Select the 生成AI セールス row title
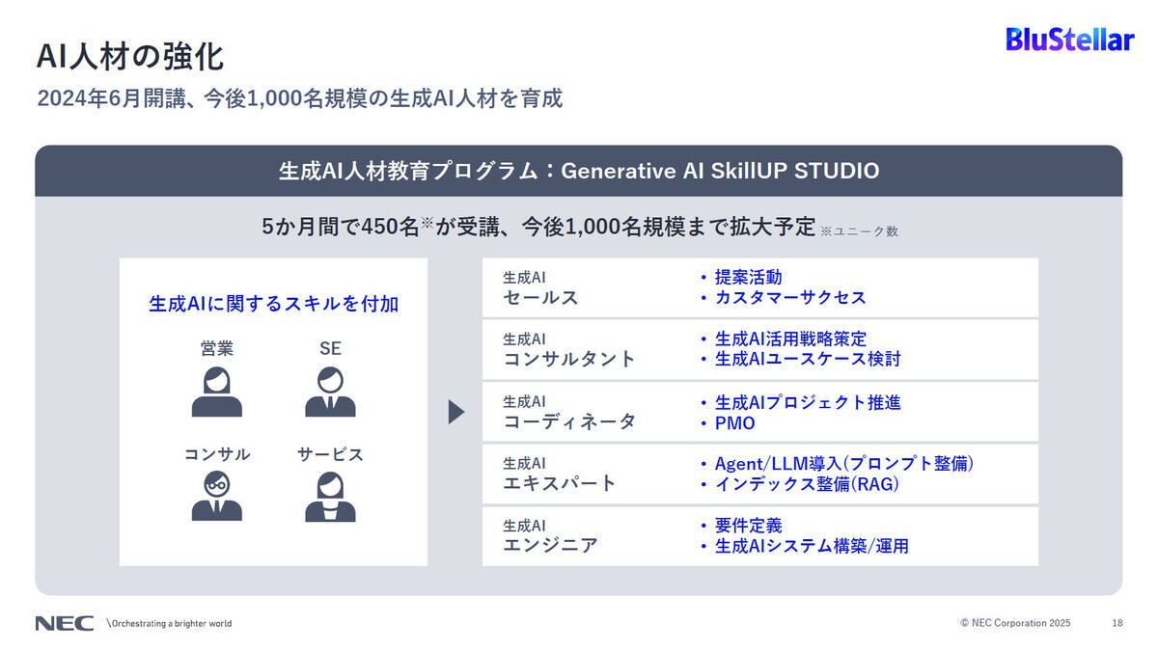1158x651 pixels. [x=540, y=287]
